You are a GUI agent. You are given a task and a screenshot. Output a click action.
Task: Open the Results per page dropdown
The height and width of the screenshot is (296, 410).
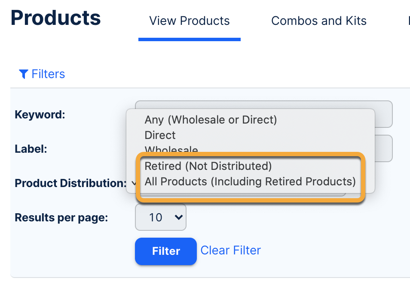(x=160, y=217)
